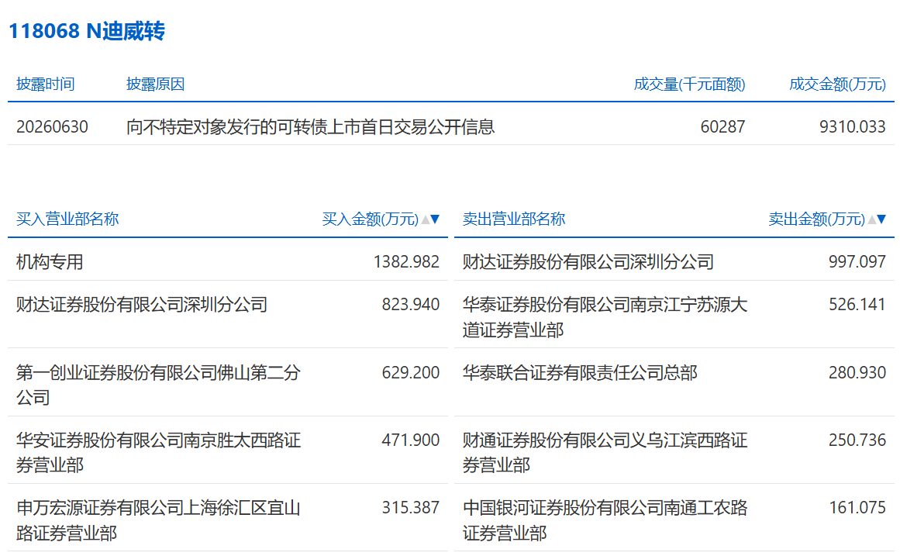Image resolution: width=900 pixels, height=556 pixels.
Task: Click the 成交金额(万元) header
Action: pos(837,85)
